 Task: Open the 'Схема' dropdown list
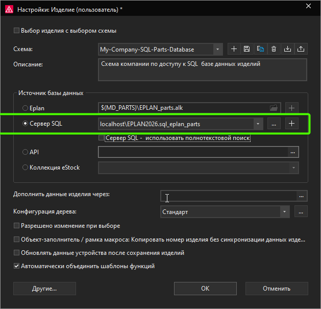[217, 49]
